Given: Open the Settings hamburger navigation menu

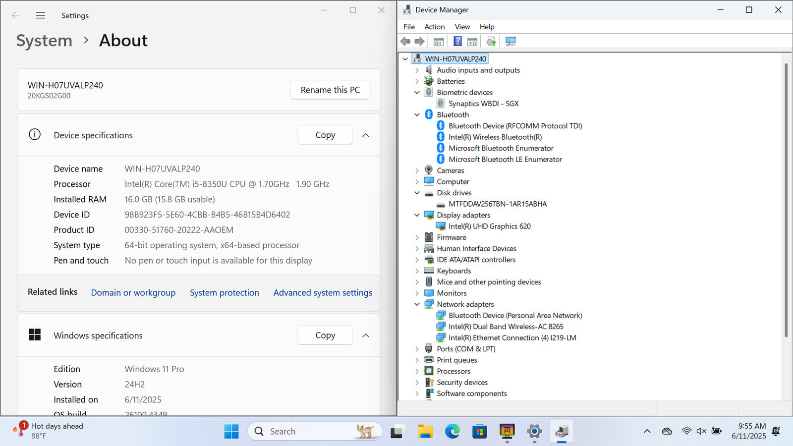Looking at the screenshot, I should tap(41, 15).
